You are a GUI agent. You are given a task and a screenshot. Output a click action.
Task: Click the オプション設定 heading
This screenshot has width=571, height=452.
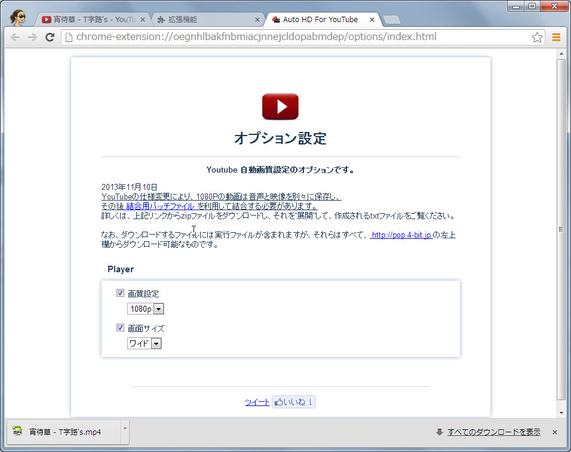[x=280, y=139]
